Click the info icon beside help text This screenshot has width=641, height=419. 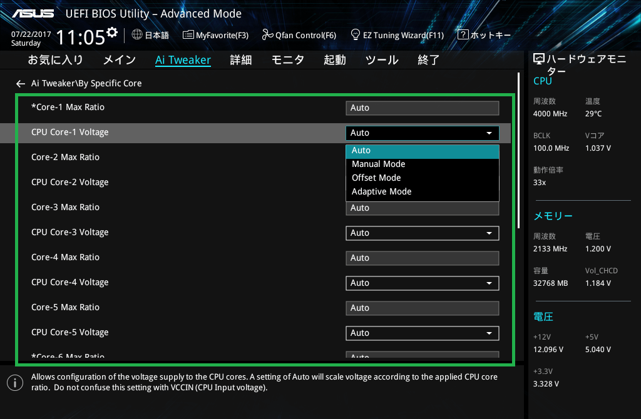pos(15,383)
